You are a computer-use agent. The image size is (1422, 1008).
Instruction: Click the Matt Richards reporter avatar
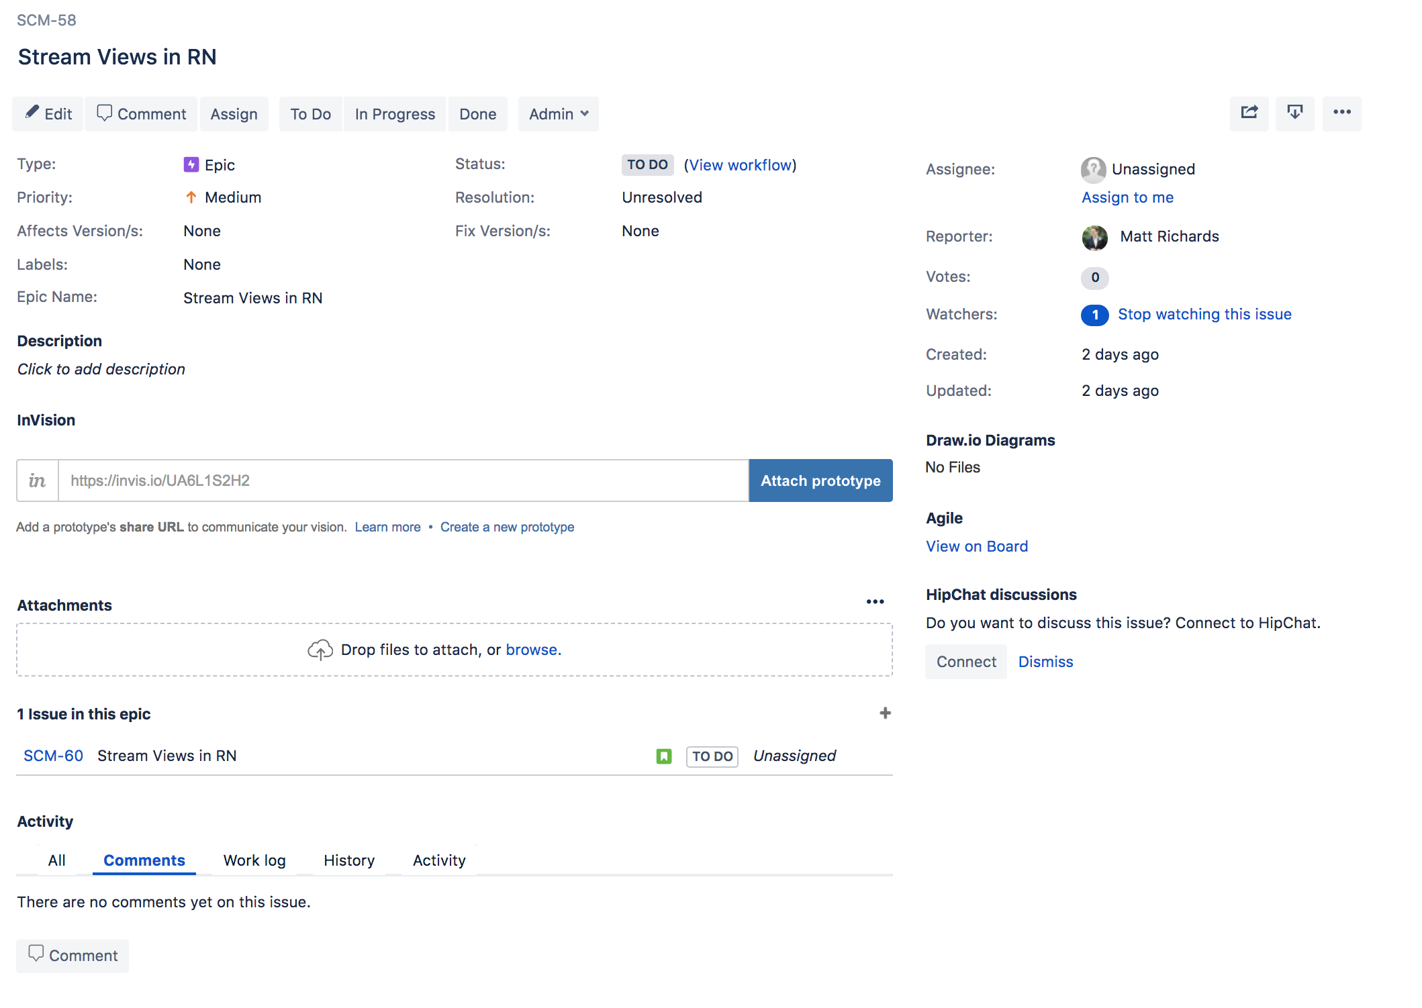click(1094, 237)
